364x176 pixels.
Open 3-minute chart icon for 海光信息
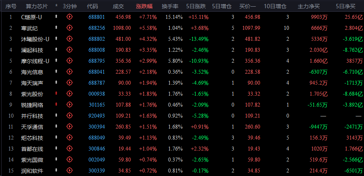[x=69, y=72]
